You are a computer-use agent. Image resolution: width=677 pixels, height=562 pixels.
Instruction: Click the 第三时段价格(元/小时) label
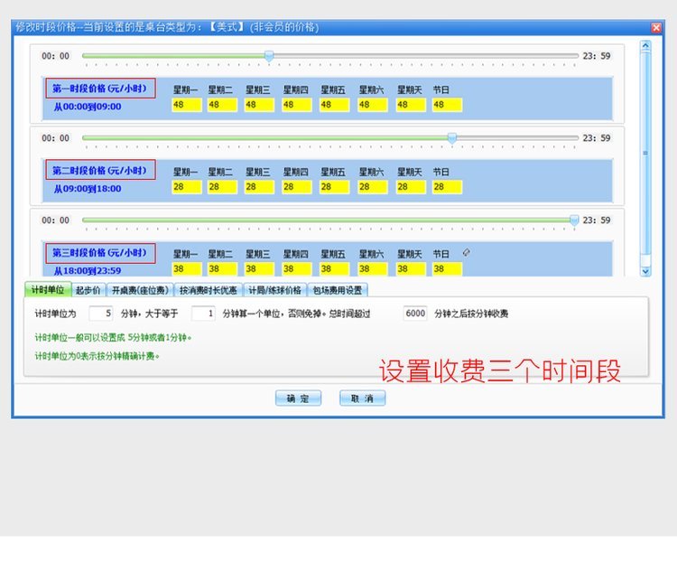pos(99,253)
